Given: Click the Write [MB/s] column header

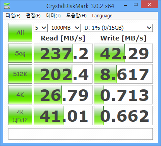Looking at the screenshot, I should [x=123, y=38].
